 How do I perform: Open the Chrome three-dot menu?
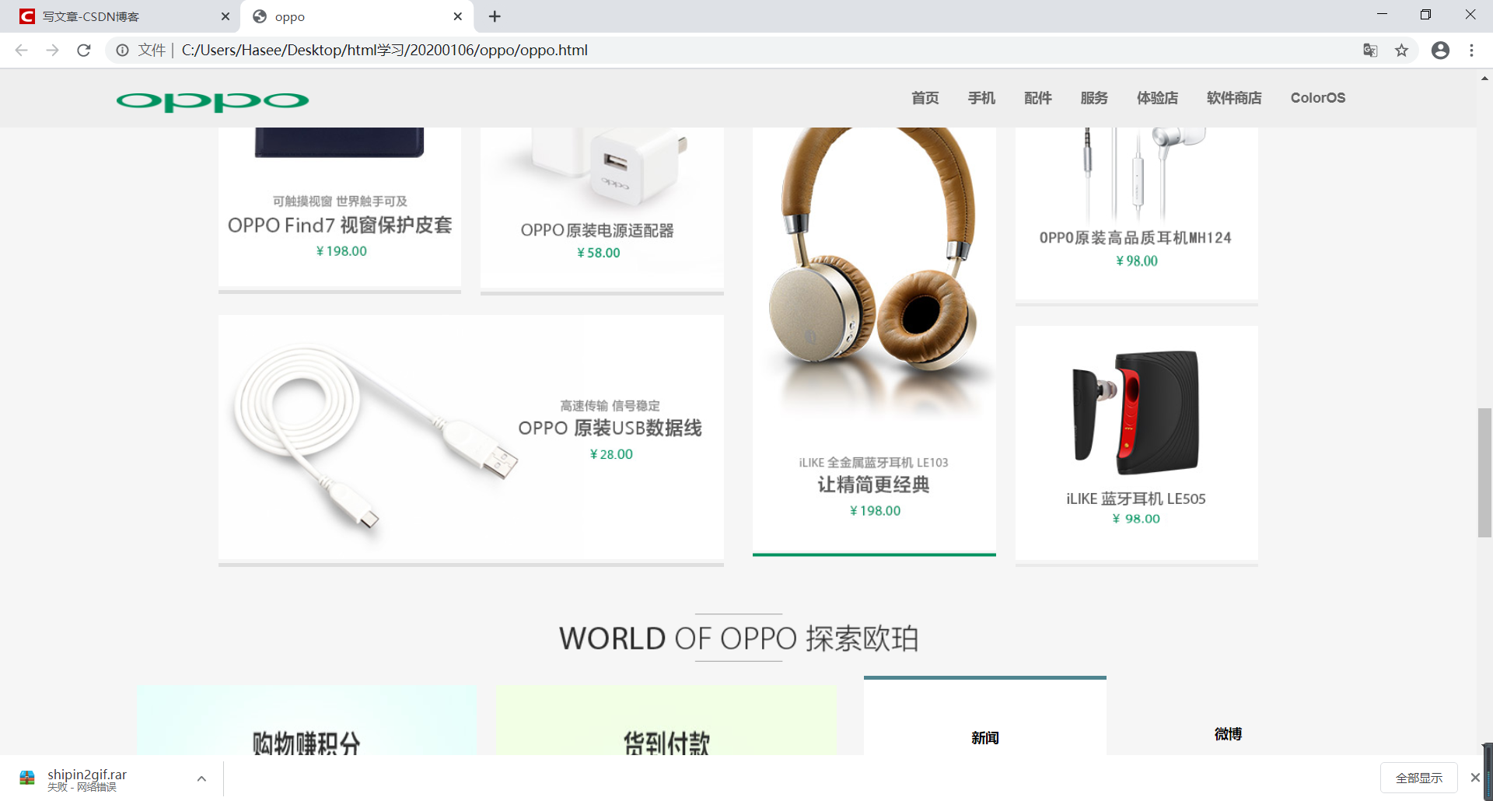1471,50
